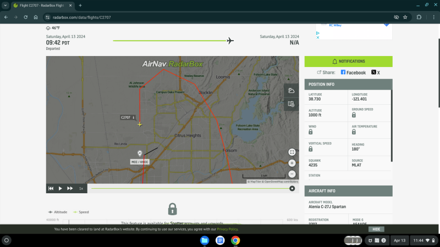Reload the current page
Screen dimensions: 440x247
(25, 17)
